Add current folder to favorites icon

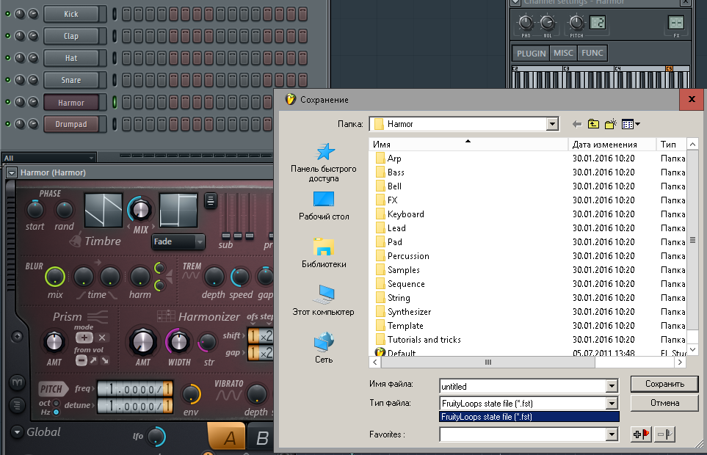(x=641, y=434)
